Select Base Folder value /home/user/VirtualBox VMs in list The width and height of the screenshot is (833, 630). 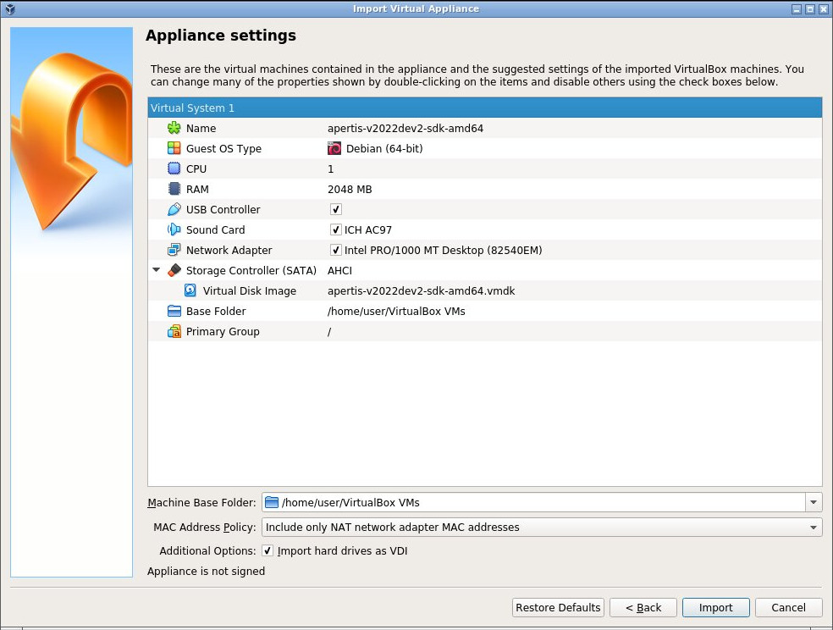tap(396, 311)
